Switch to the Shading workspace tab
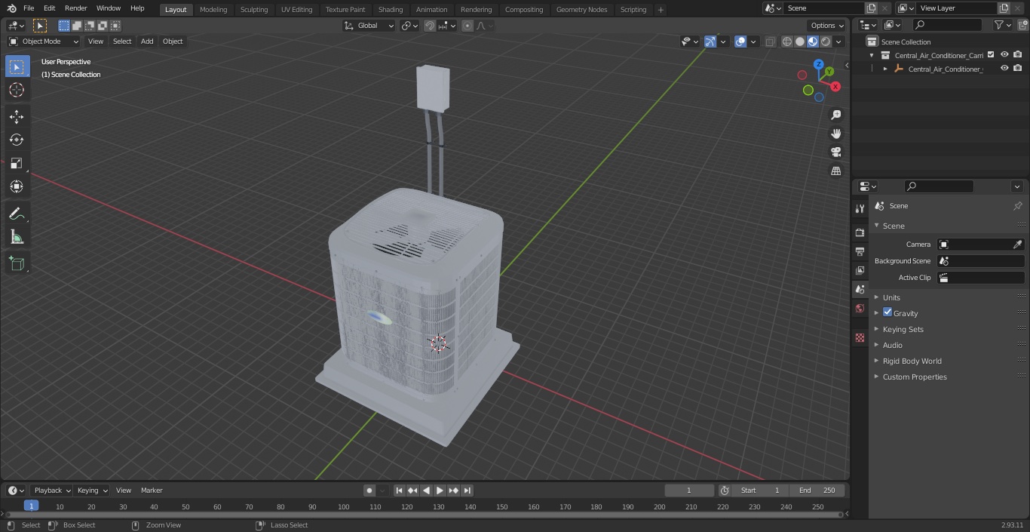This screenshot has height=532, width=1030. click(391, 10)
